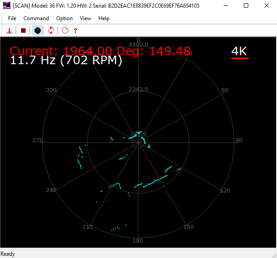
Task: Minimize the SCAN window
Action: [225, 6]
